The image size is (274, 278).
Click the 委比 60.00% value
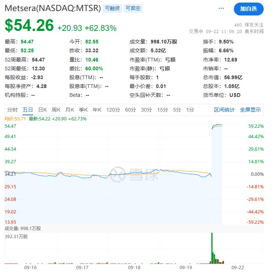click(x=94, y=68)
